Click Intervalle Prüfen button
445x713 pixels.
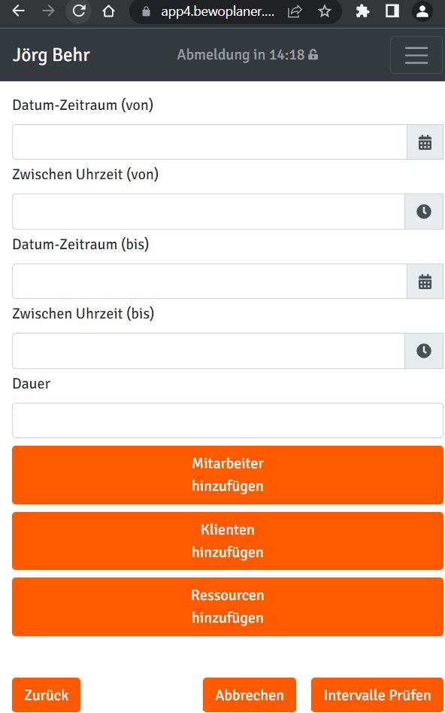pyautogui.click(x=377, y=695)
